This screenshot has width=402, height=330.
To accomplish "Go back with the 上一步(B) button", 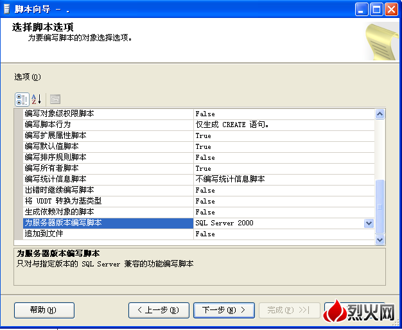I will pyautogui.click(x=159, y=310).
